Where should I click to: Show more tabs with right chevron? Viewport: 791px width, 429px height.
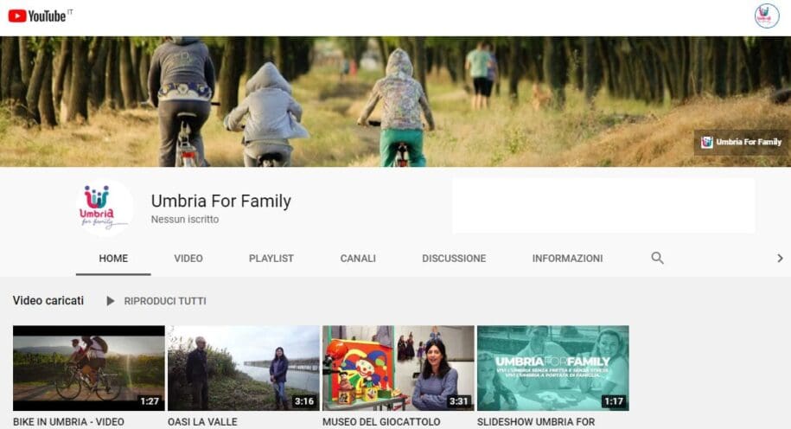click(780, 258)
